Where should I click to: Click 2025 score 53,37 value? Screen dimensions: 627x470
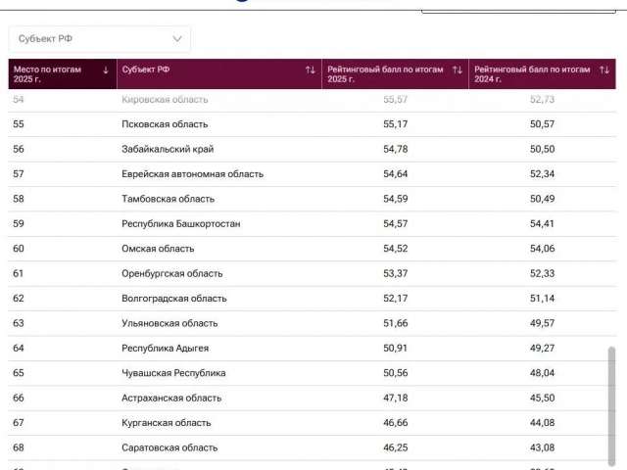pos(395,273)
